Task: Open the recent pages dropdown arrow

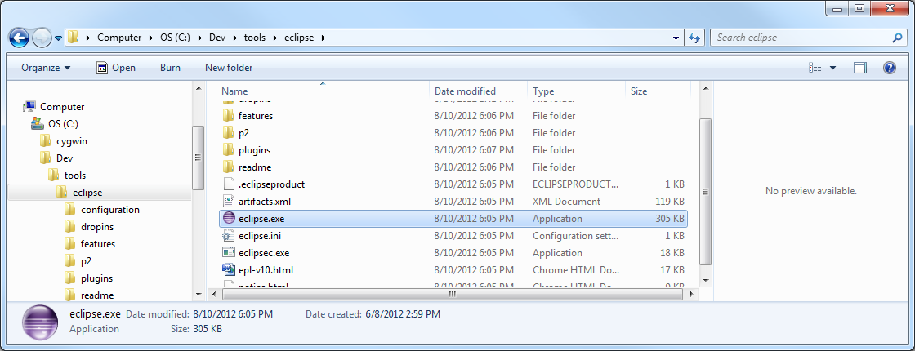Action: (x=58, y=38)
